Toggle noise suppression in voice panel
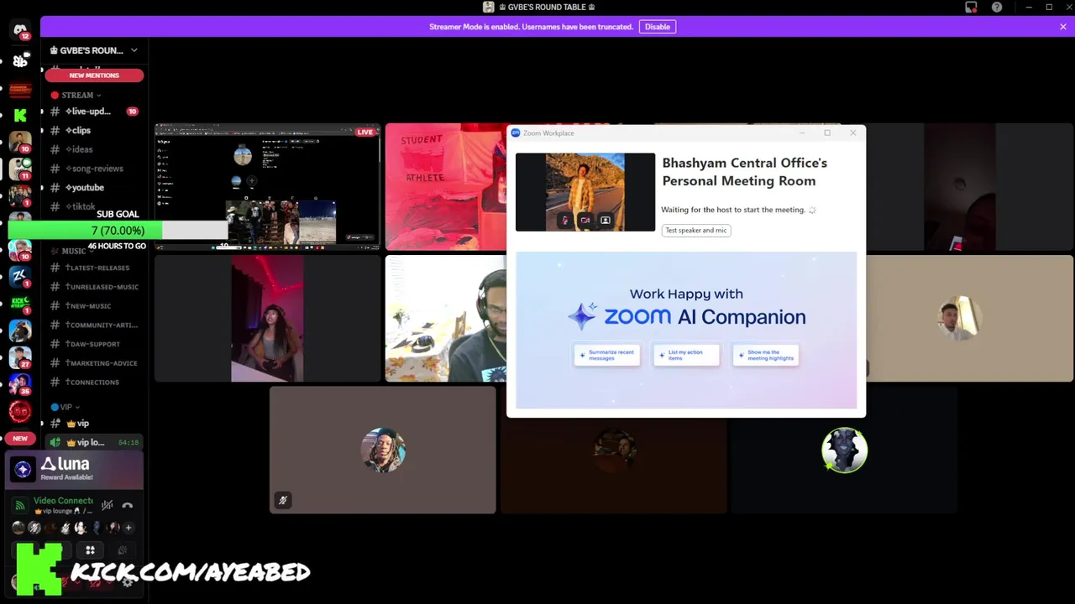 click(x=107, y=505)
